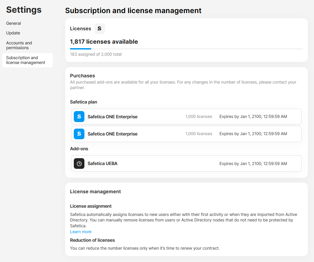Viewport: 314px width, 262px height.
Task: Click the Safetica S icon beside Licenses
Action: (x=100, y=29)
